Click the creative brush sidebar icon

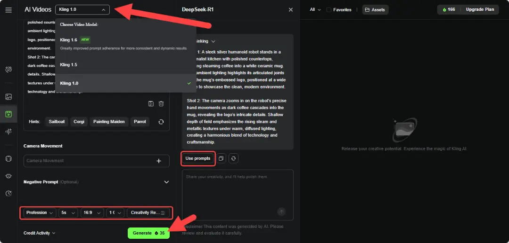(x=9, y=70)
